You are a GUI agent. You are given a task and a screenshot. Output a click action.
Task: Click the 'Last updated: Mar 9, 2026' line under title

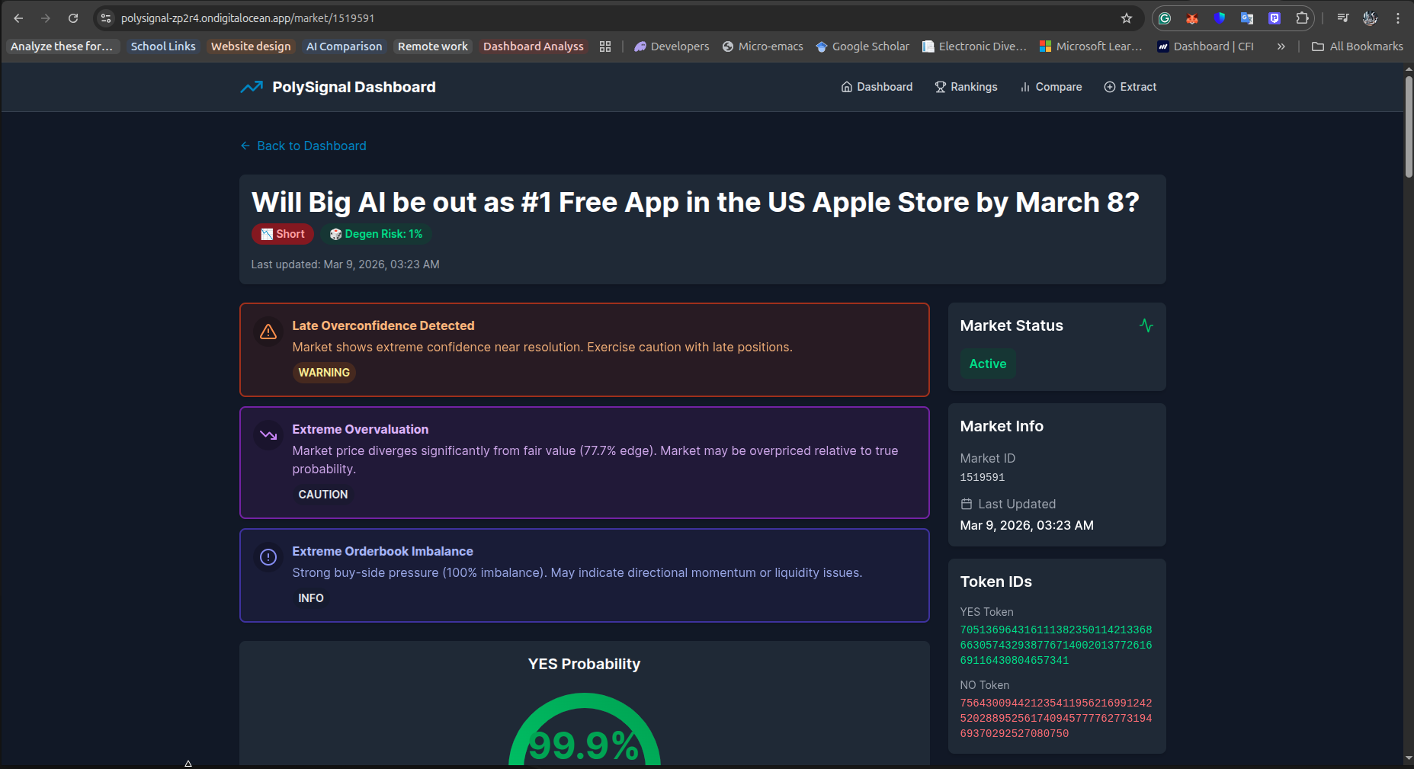[345, 264]
